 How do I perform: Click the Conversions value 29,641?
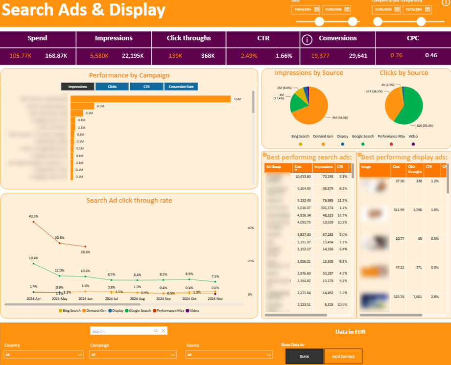click(x=358, y=56)
